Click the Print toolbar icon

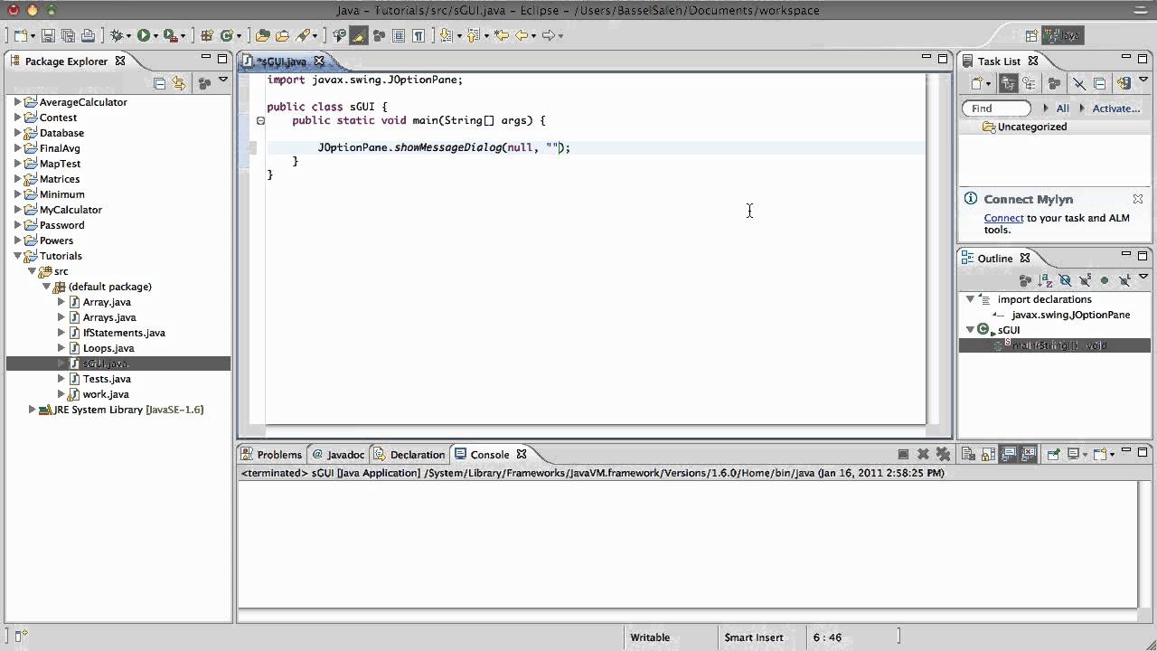coord(88,35)
